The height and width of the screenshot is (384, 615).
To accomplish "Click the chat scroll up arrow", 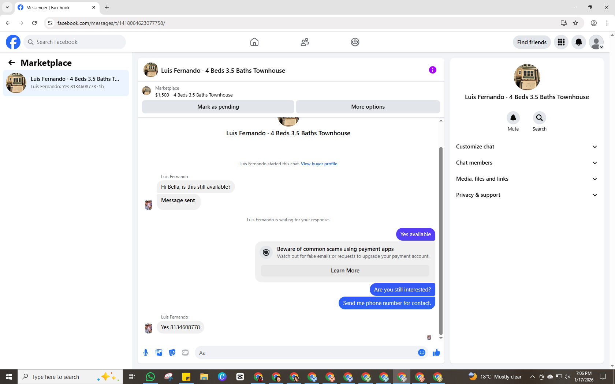I will click(441, 120).
